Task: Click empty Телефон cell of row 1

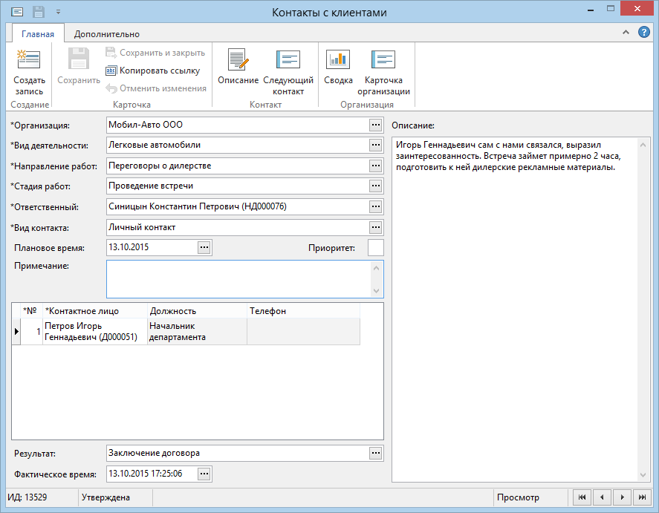Action: point(303,331)
